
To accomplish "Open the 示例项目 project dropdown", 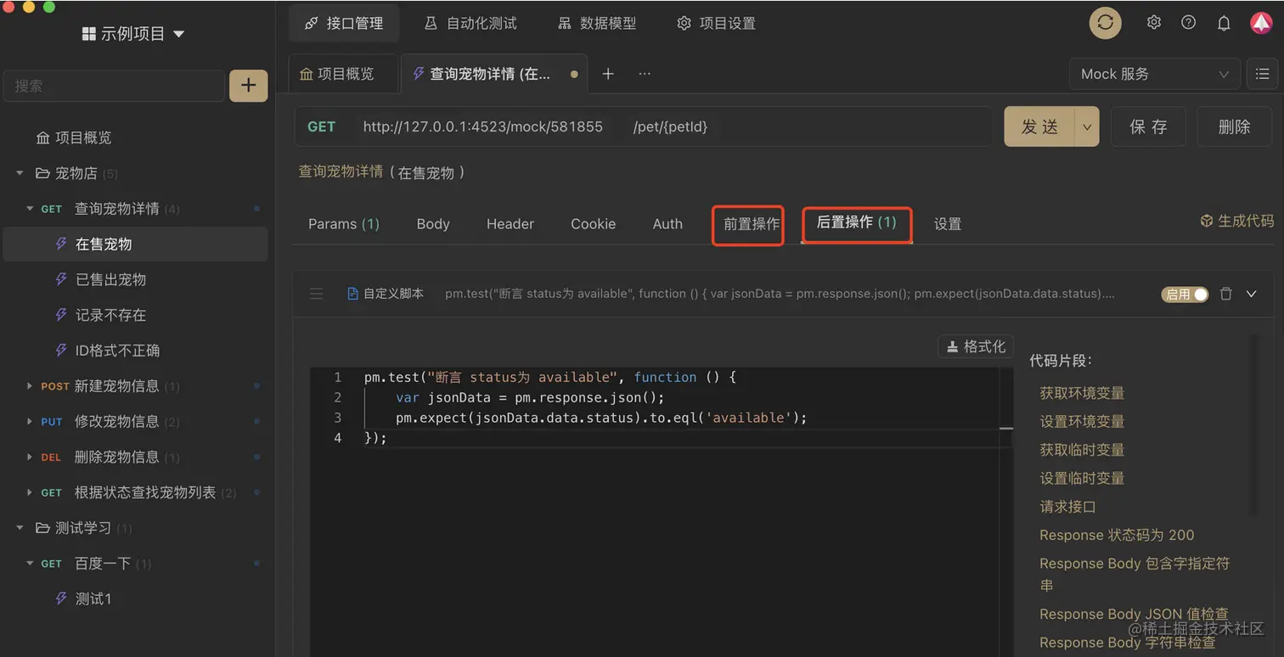I will tap(178, 34).
